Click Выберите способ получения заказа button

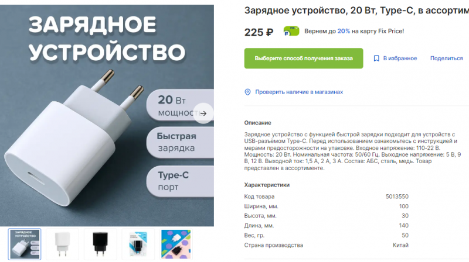click(304, 58)
